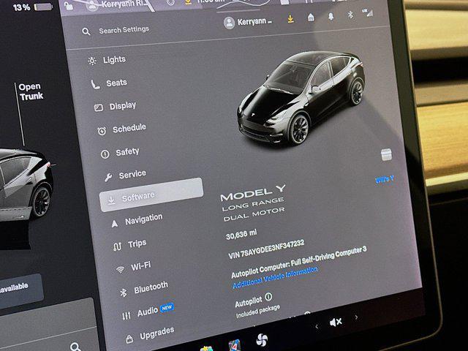Open Audio settings marked NEW
Viewport: 468px width, 351px height.
click(148, 312)
